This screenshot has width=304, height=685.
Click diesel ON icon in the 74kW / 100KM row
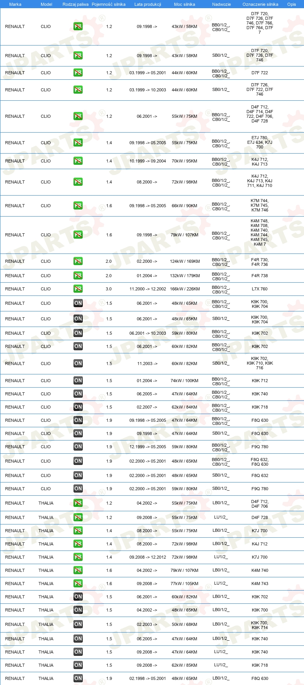point(78,381)
